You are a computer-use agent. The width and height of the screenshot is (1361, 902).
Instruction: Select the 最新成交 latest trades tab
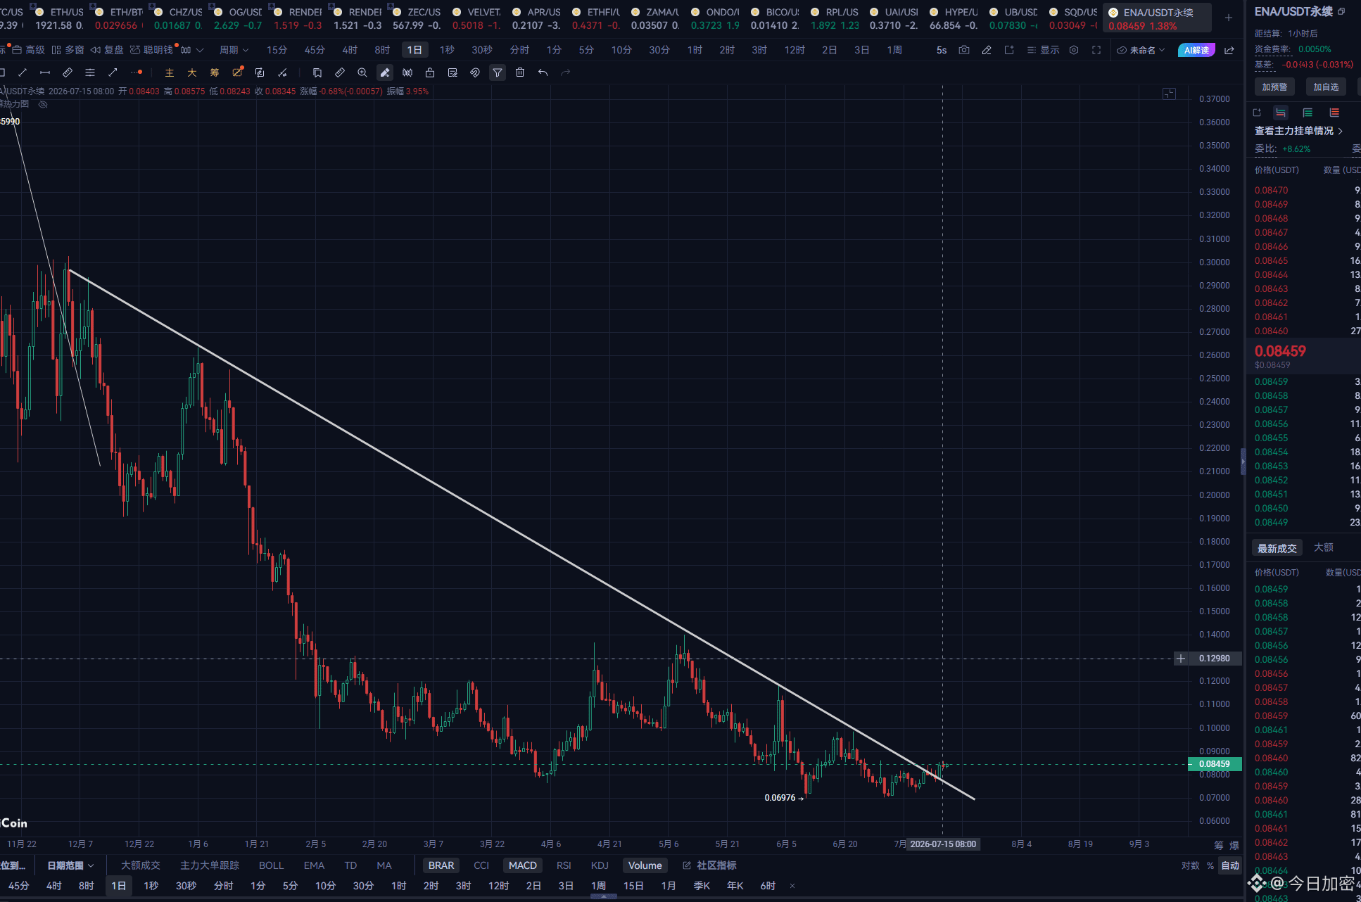[x=1277, y=548]
